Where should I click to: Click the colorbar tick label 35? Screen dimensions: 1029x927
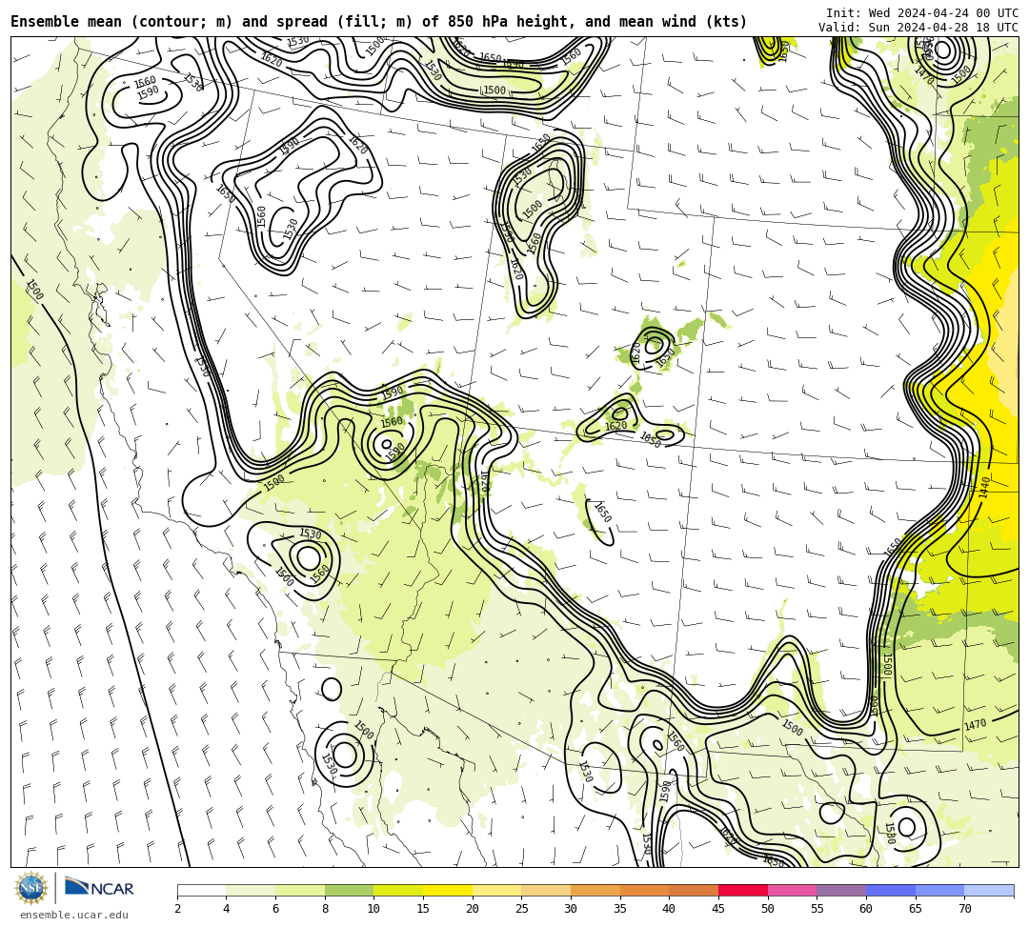(x=620, y=909)
